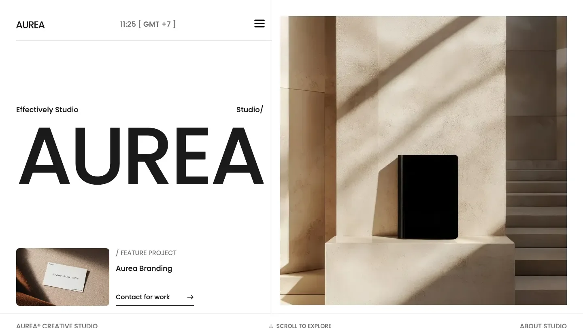The width and height of the screenshot is (583, 328).
Task: Click the / FEATURE PROJECT label
Action: coord(146,253)
